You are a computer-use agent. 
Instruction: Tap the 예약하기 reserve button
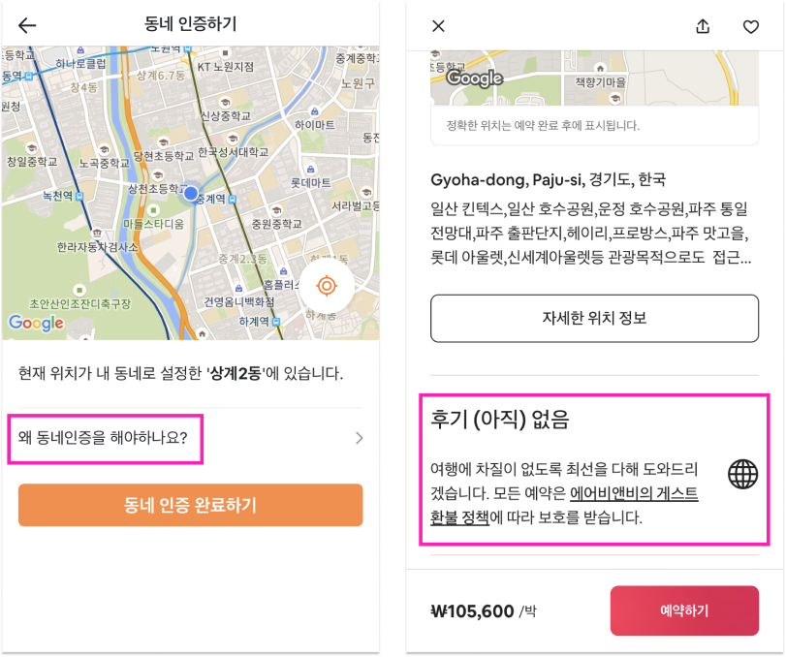tap(683, 610)
